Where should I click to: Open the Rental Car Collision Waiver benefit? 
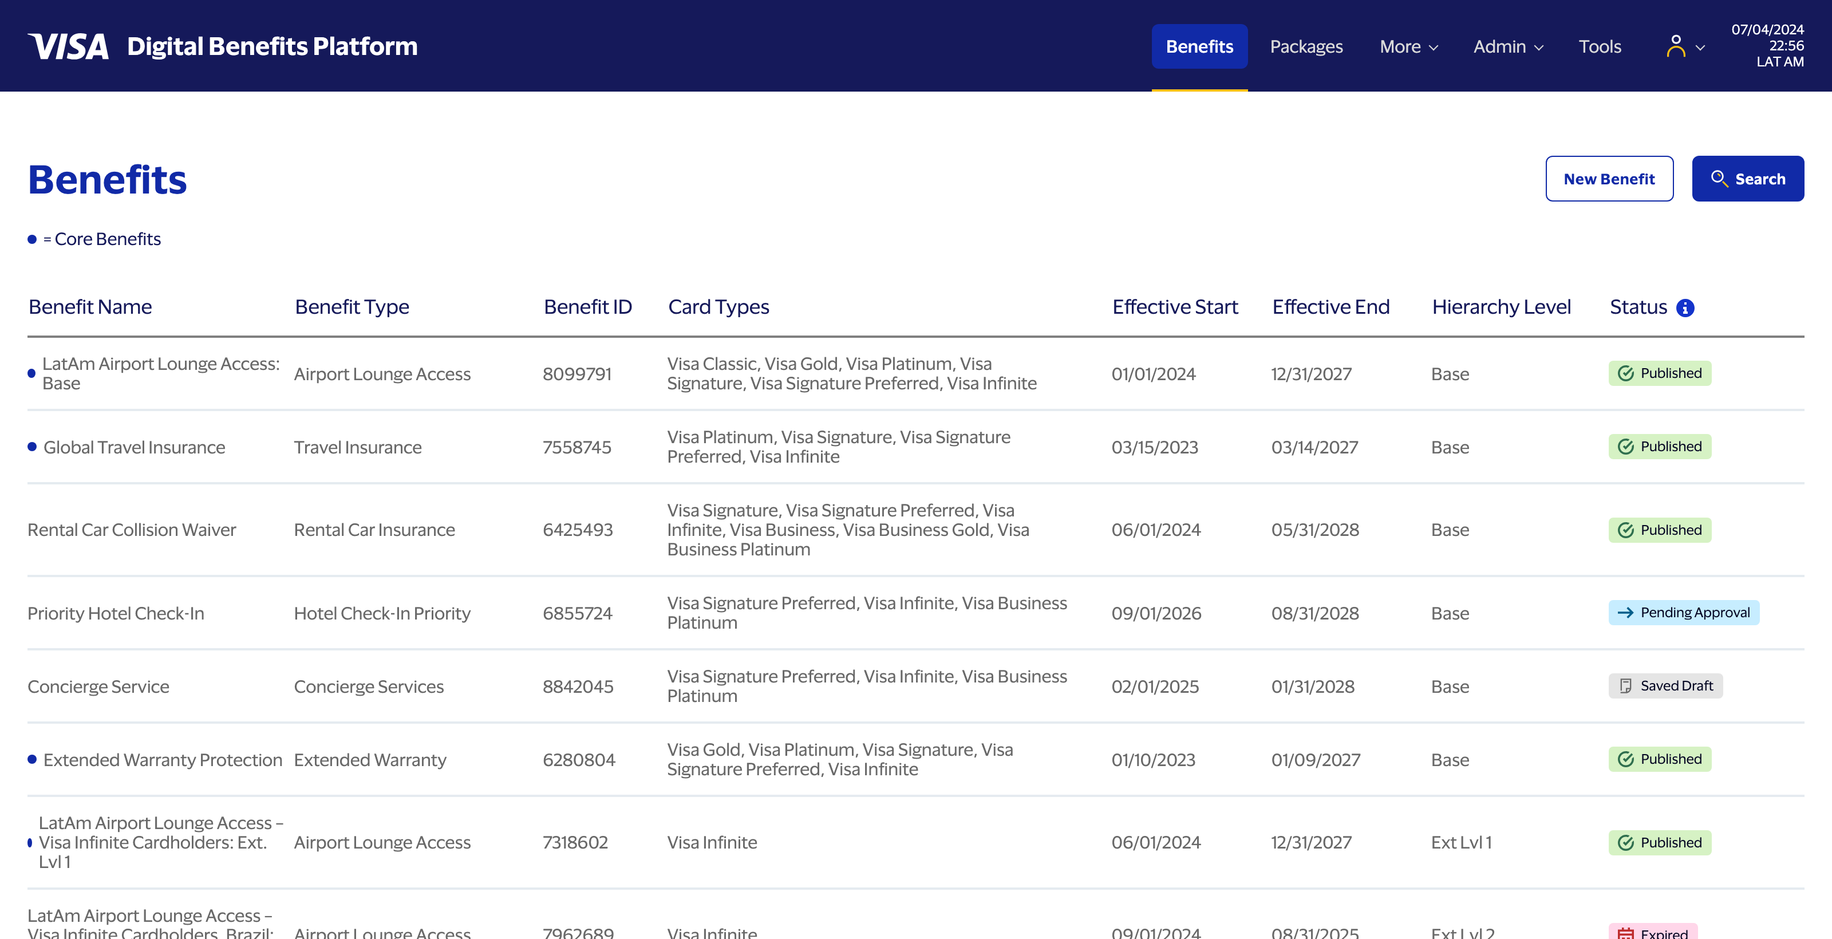coord(132,530)
